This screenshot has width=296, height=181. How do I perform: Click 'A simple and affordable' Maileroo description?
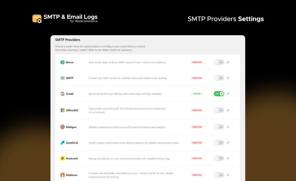click(x=131, y=175)
